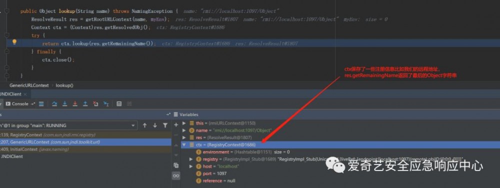Collapse the 'ctx' variable node
Viewport: 500px width, 188px height.
pos(184,145)
